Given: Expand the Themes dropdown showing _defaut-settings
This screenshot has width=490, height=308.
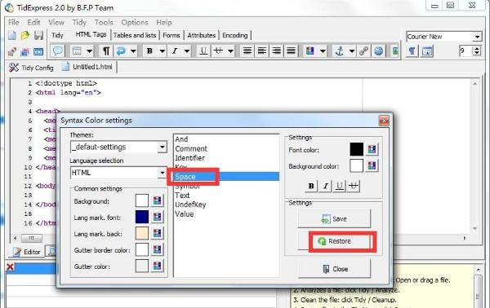Looking at the screenshot, I should (x=163, y=147).
